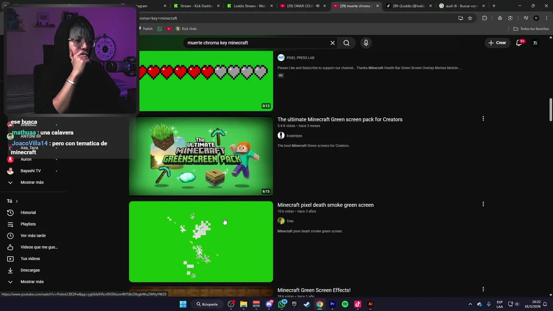This screenshot has height=311, width=553.
Task: Click the page vertical scrollbar thumb
Action: 550,110
